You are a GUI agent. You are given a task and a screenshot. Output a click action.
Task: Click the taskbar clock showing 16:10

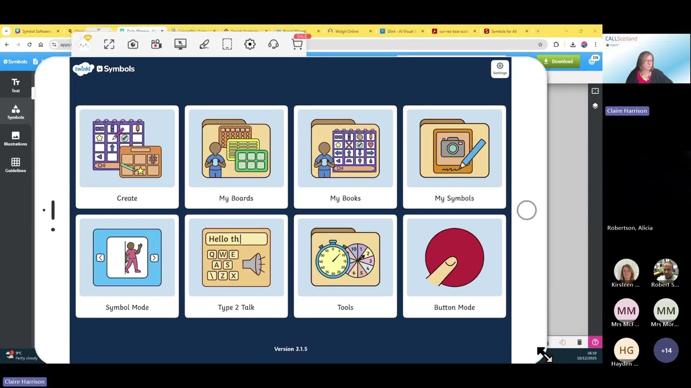click(x=587, y=356)
